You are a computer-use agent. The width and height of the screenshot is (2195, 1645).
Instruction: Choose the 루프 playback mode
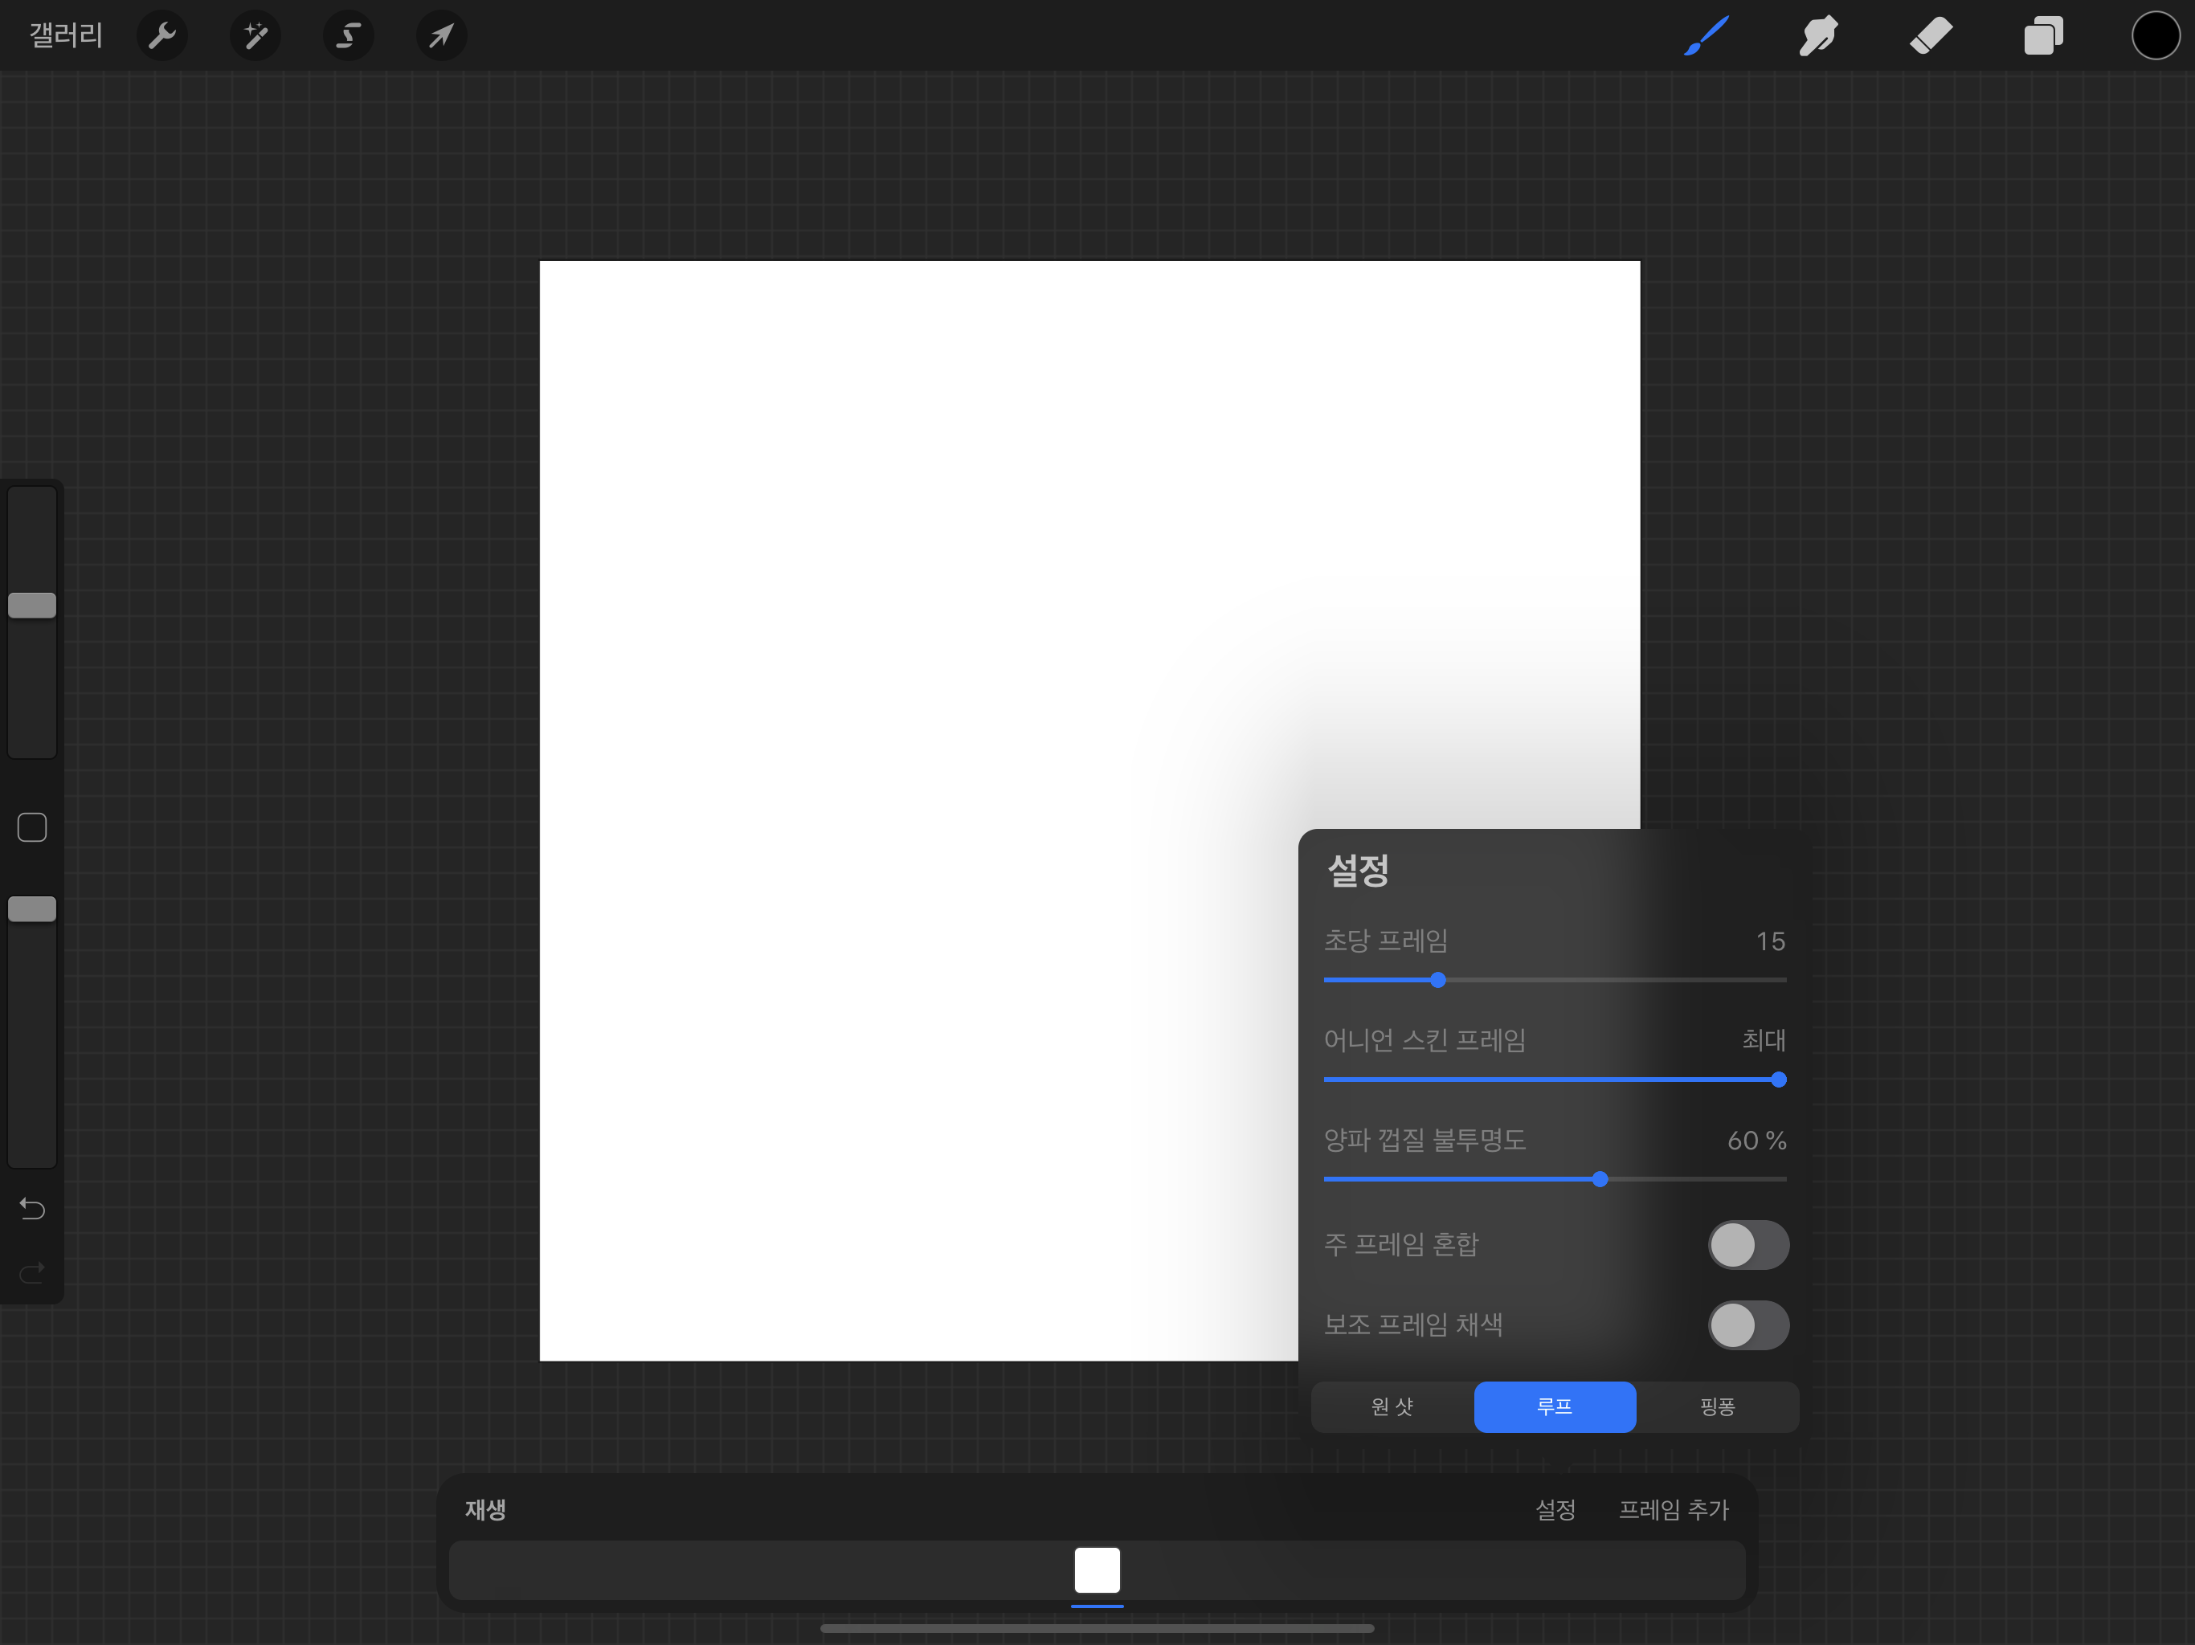1554,1407
